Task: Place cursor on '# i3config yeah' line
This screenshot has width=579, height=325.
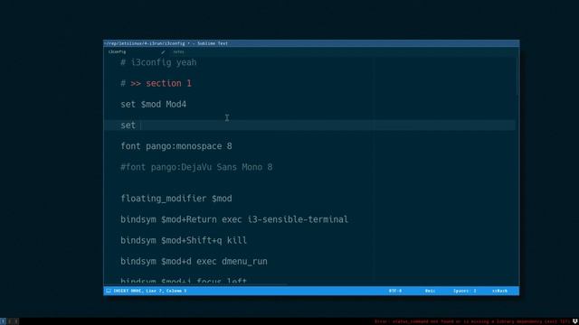Action: tap(158, 62)
